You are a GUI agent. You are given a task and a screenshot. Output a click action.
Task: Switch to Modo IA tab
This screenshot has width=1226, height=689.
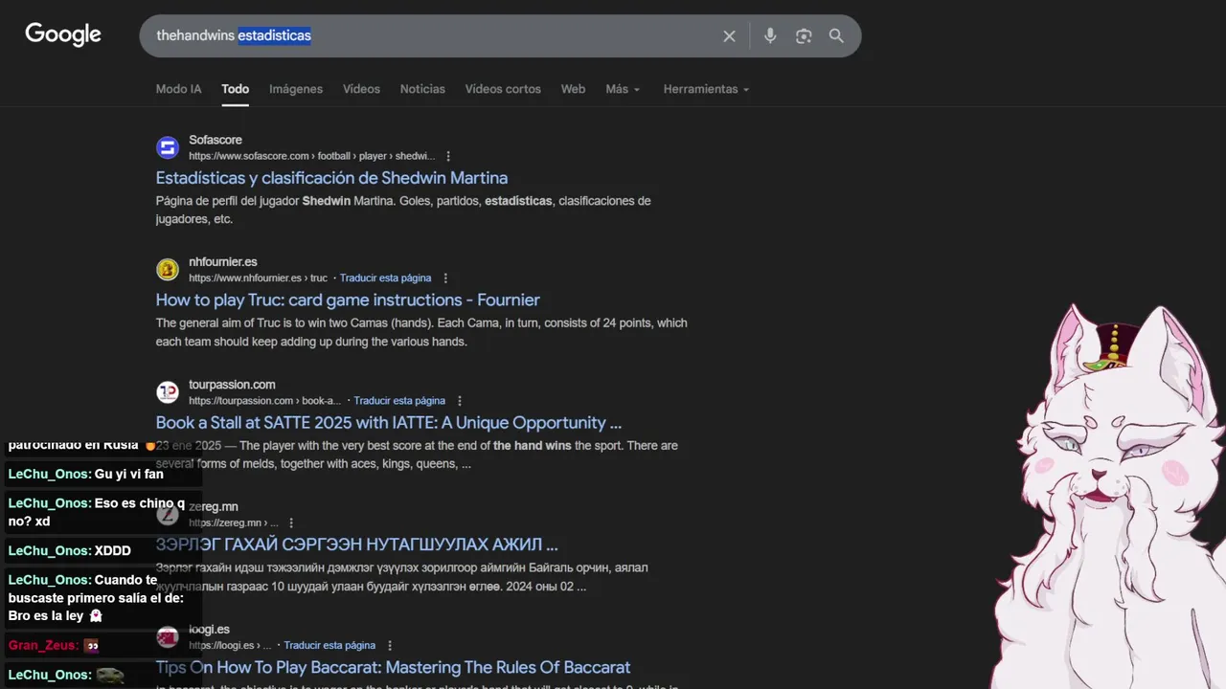pyautogui.click(x=178, y=89)
